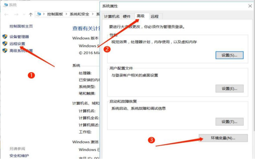
Task: Click 设置(S)... performance button
Action: click(x=230, y=55)
